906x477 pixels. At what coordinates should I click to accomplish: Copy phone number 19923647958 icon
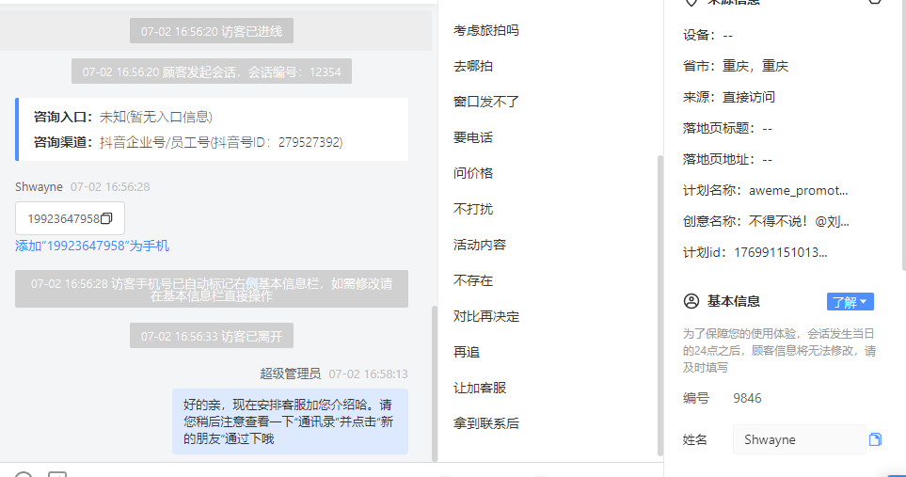106,218
